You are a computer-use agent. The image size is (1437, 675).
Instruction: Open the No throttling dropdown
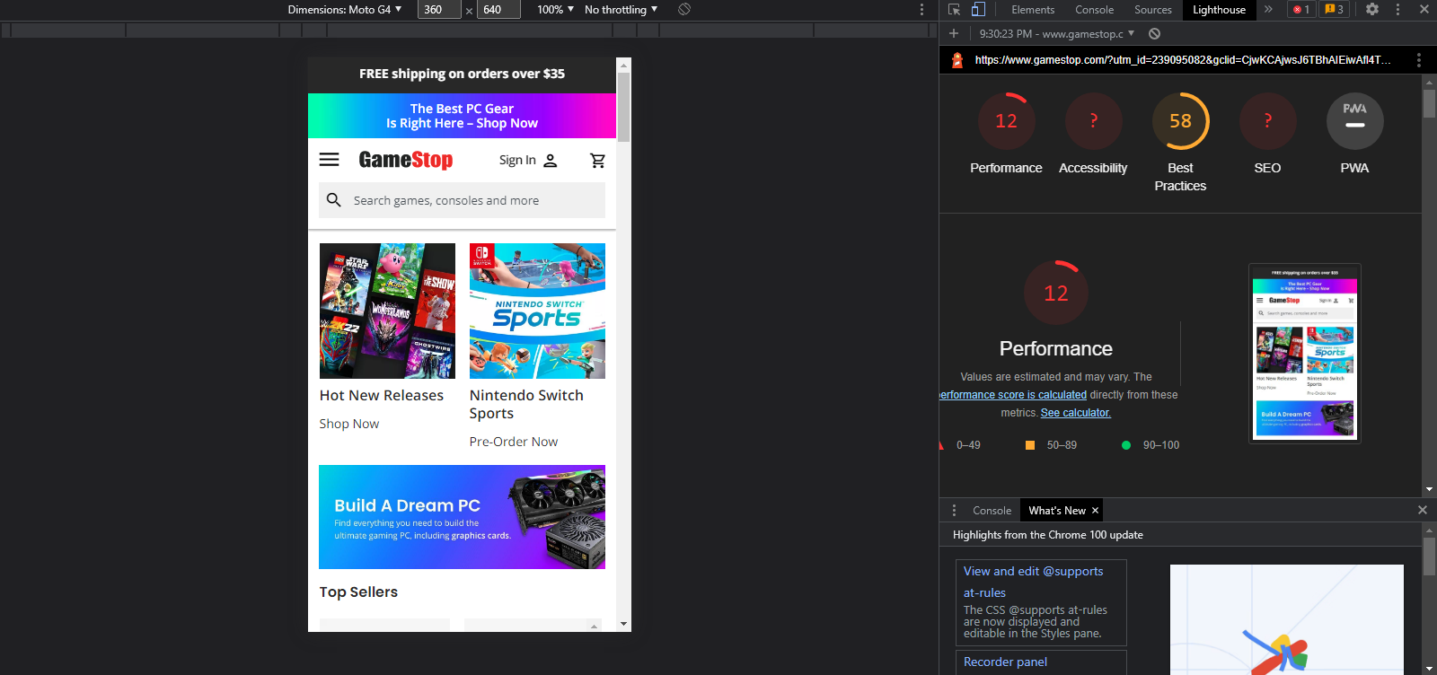[x=621, y=10]
